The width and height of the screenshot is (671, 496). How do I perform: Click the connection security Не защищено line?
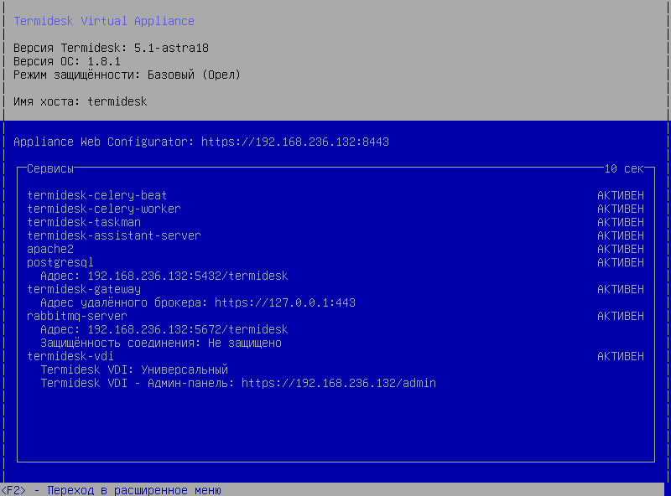tap(161, 343)
